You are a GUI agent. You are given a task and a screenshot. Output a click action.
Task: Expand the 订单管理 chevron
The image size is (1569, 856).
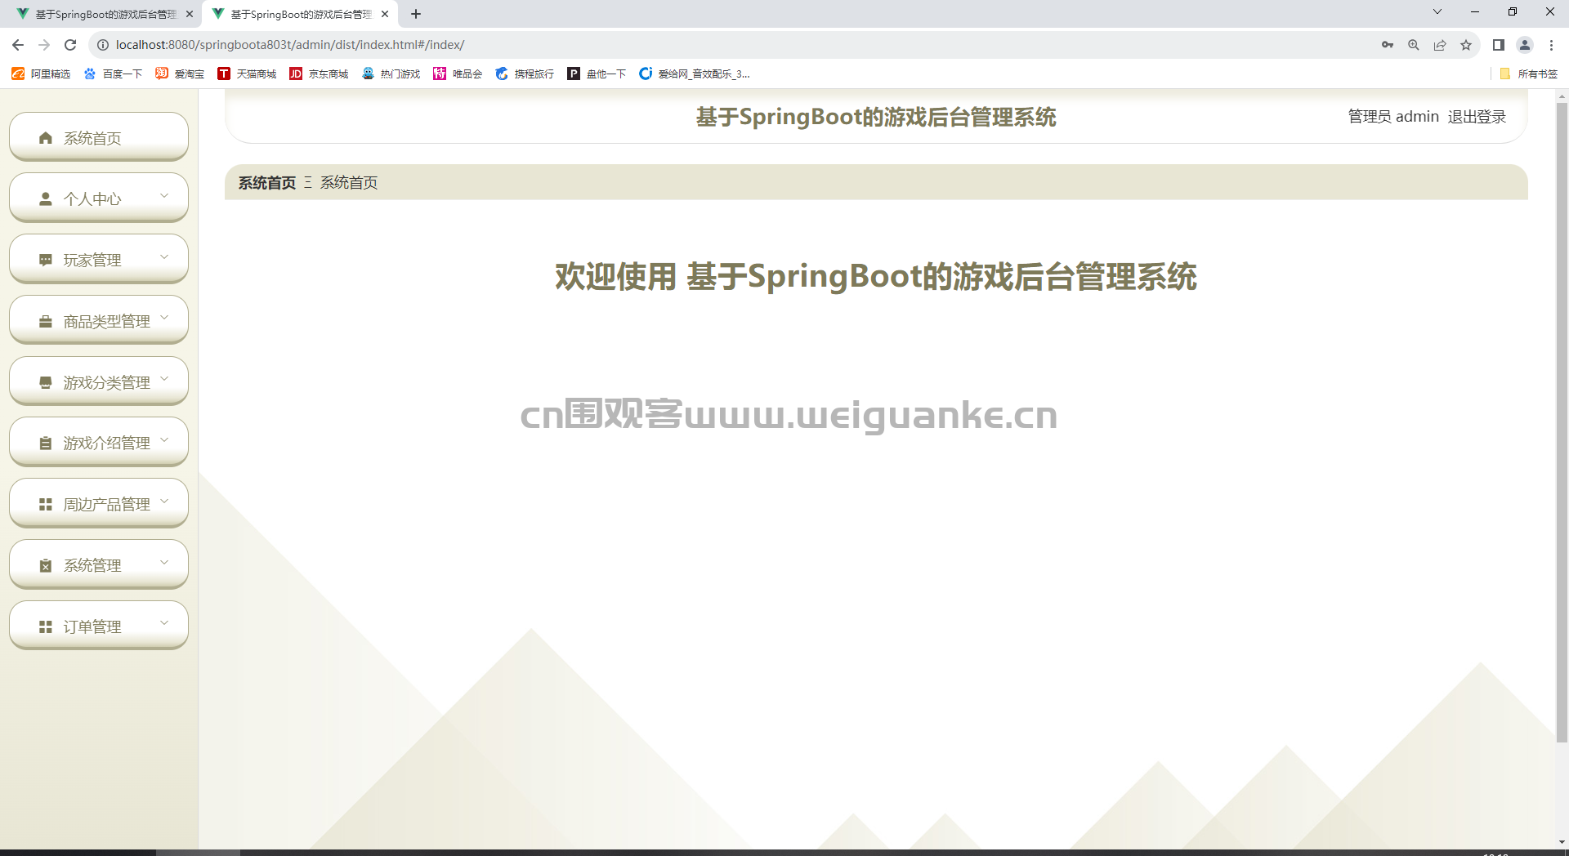point(164,622)
